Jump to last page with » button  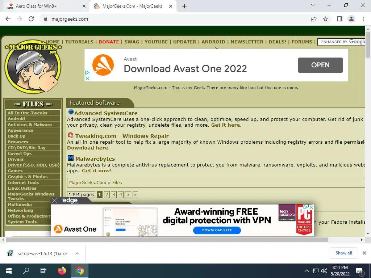click(x=135, y=194)
